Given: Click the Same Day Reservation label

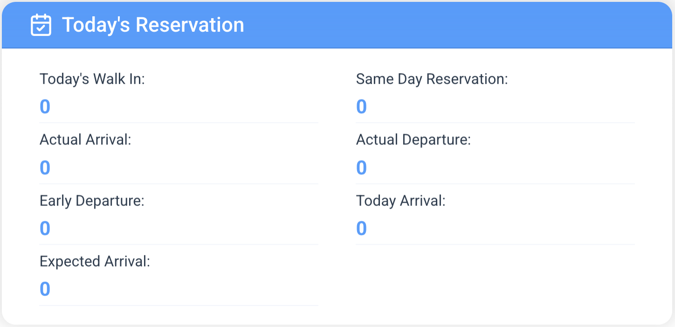Looking at the screenshot, I should (432, 79).
